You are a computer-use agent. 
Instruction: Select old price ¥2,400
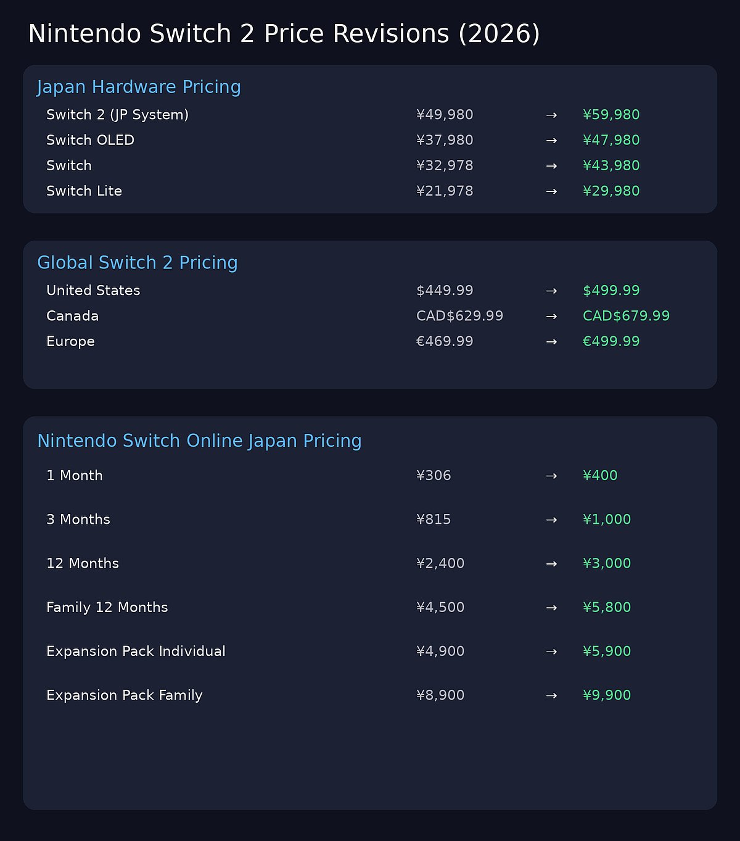pos(440,563)
